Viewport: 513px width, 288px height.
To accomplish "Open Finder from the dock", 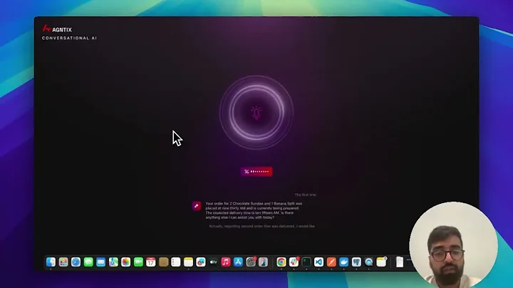I will coord(51,262).
